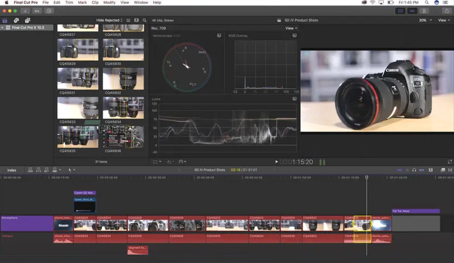Open the Modify menu
This screenshot has width=454, height=263.
111,3
